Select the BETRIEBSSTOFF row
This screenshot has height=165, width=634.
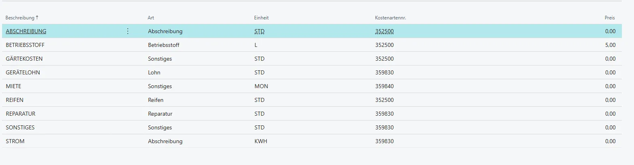pyautogui.click(x=24, y=45)
